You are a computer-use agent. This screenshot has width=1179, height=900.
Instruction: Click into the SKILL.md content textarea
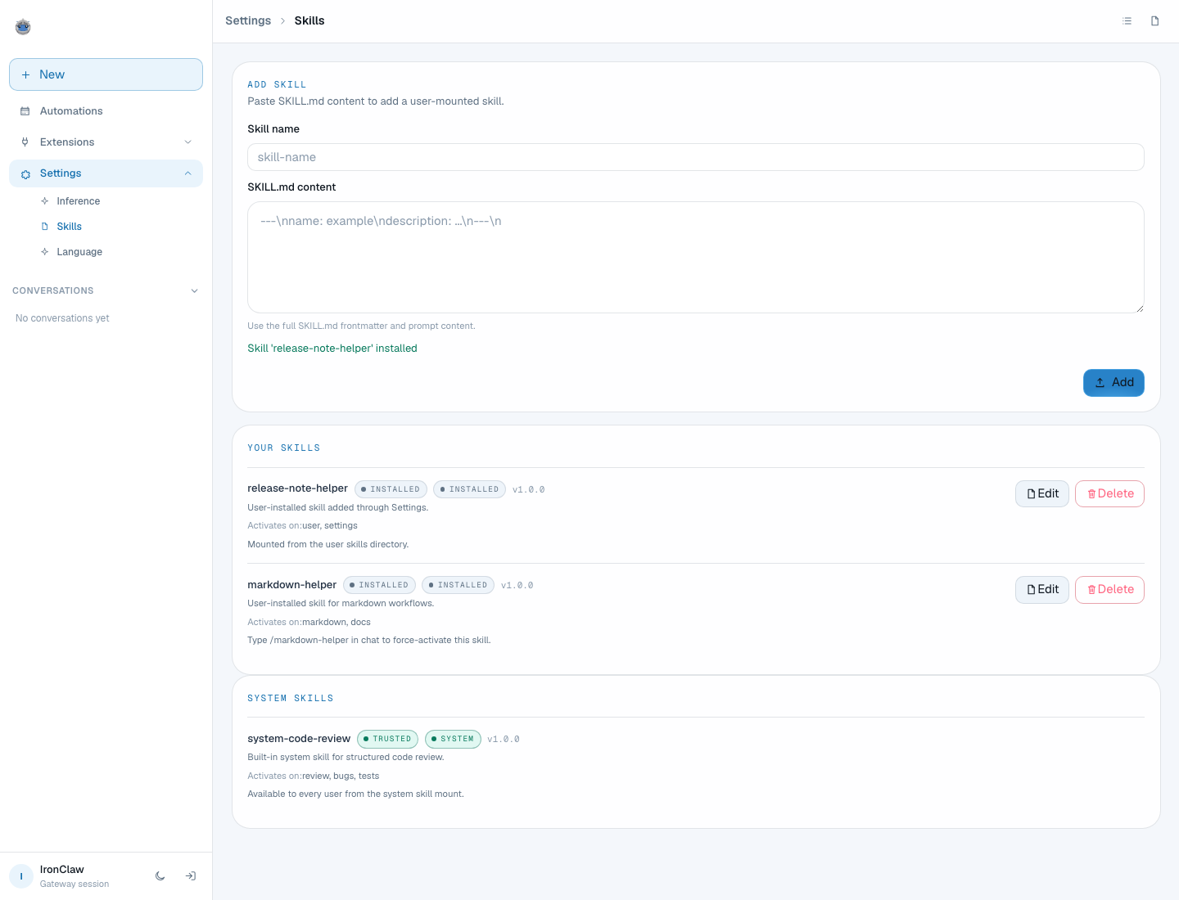(696, 258)
